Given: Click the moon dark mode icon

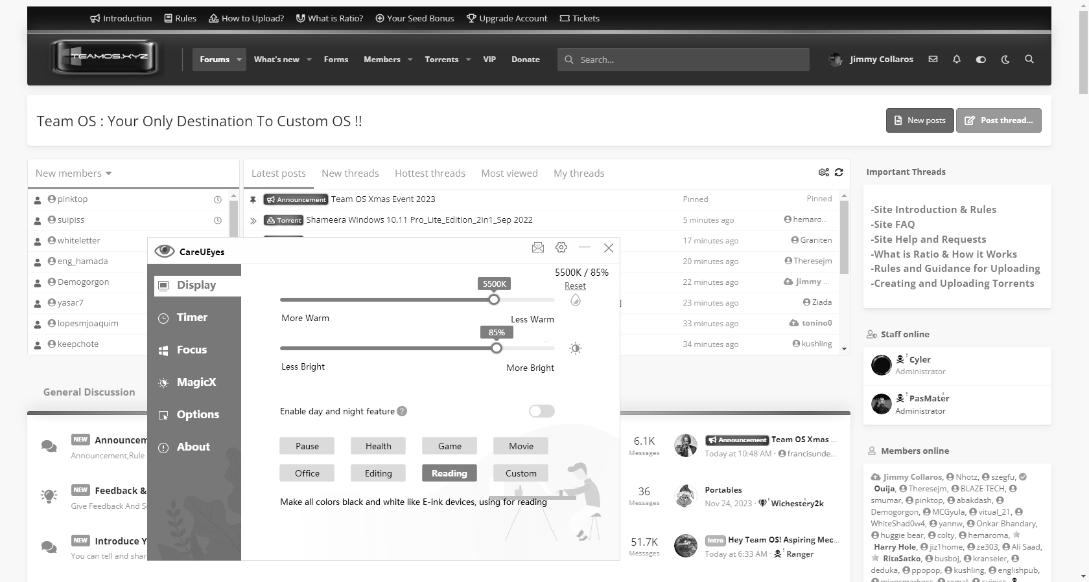Looking at the screenshot, I should (x=1005, y=59).
